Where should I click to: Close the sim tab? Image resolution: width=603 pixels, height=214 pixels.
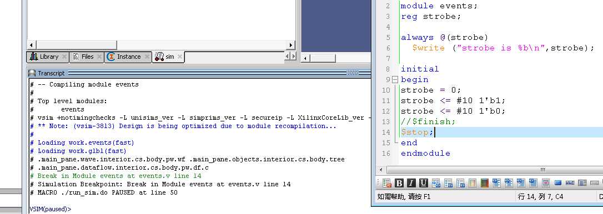(x=179, y=57)
